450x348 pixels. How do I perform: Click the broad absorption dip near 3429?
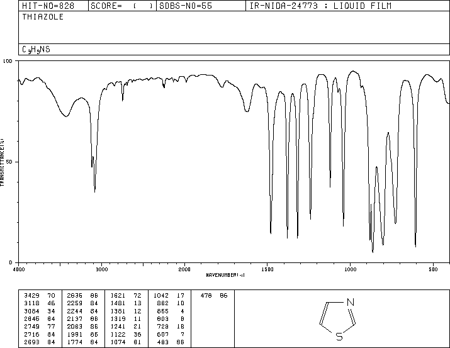(66, 116)
